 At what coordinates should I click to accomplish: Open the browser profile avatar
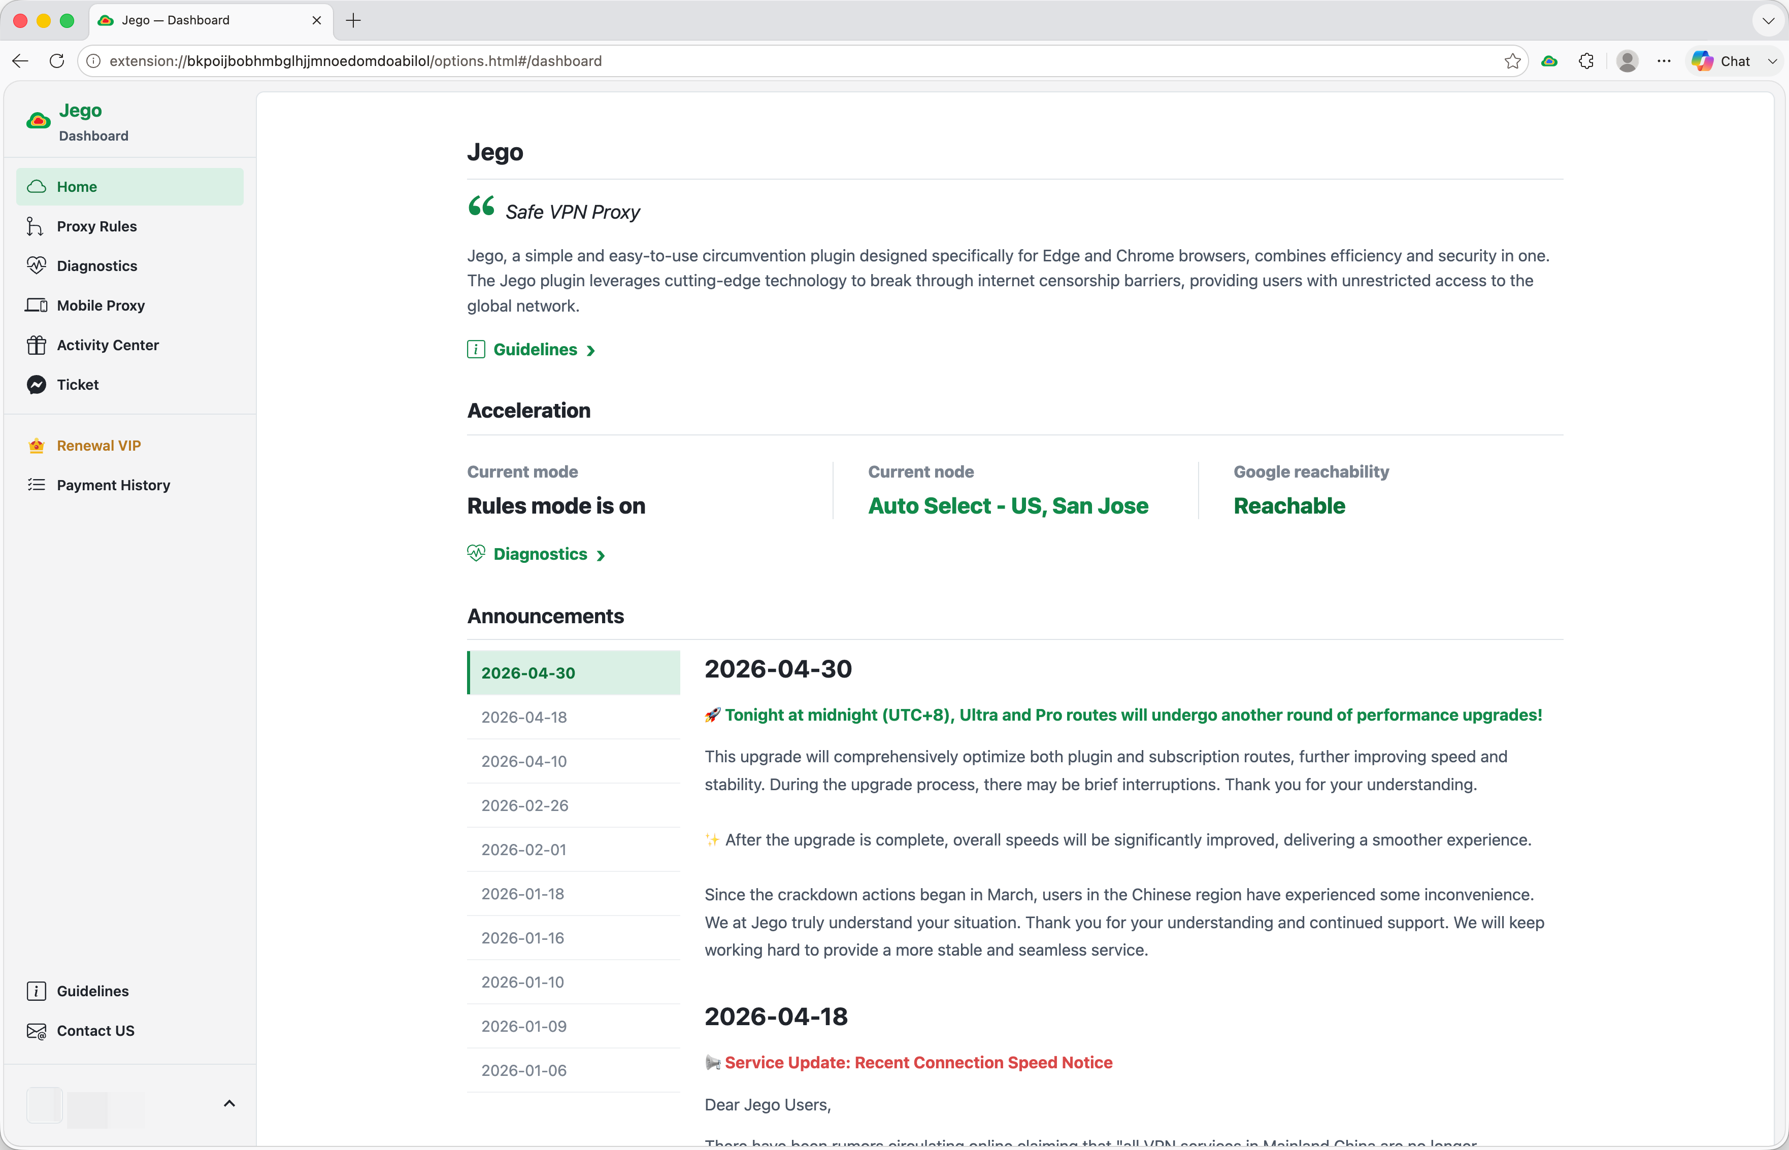[x=1627, y=61]
